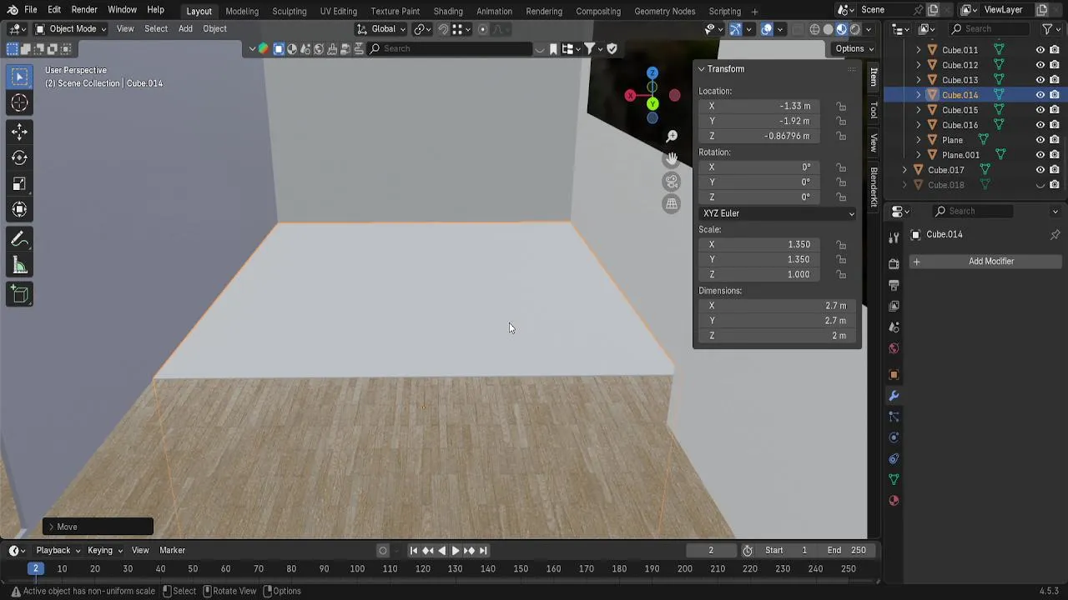Expand Cube.017 in the outliner
The image size is (1068, 600).
(x=904, y=170)
